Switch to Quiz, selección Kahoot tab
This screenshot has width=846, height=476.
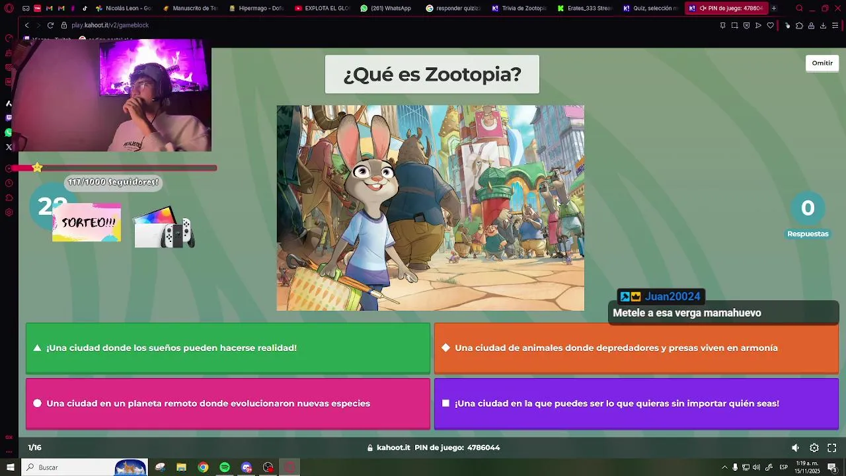[651, 9]
